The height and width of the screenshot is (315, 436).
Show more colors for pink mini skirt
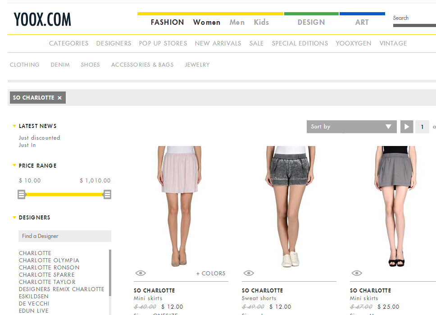211,274
